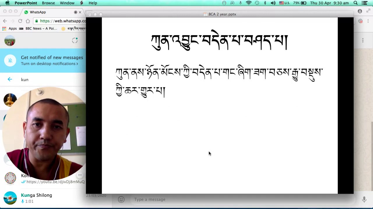Viewport: 373px width, 209px height.
Task: Click the battery 79% indicator
Action: (x=300, y=3)
